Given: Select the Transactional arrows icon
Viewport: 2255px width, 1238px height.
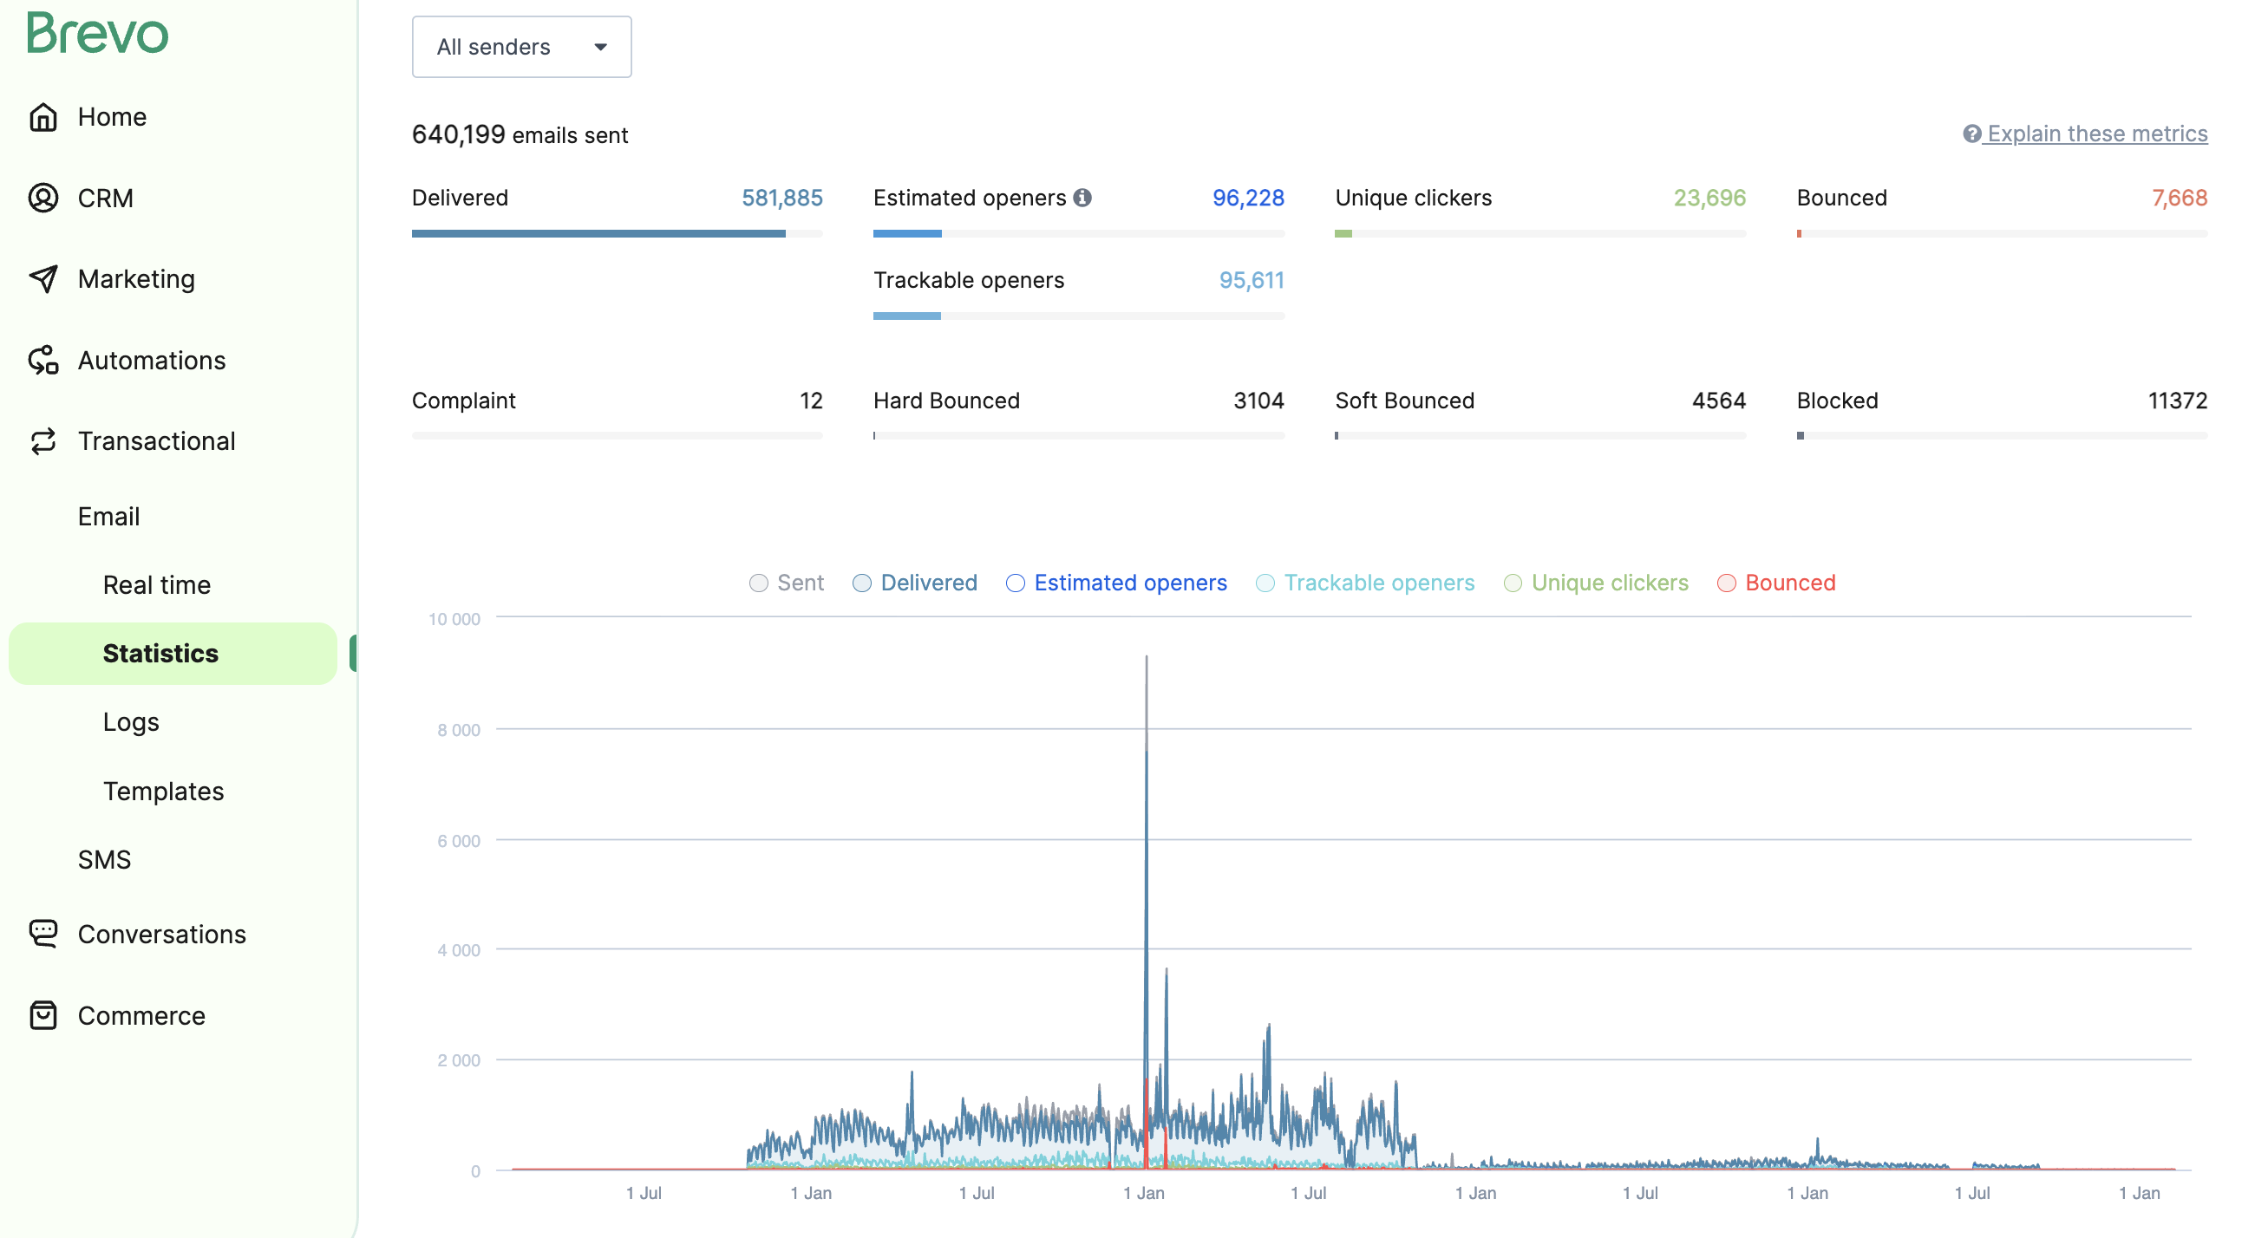Looking at the screenshot, I should coord(43,440).
